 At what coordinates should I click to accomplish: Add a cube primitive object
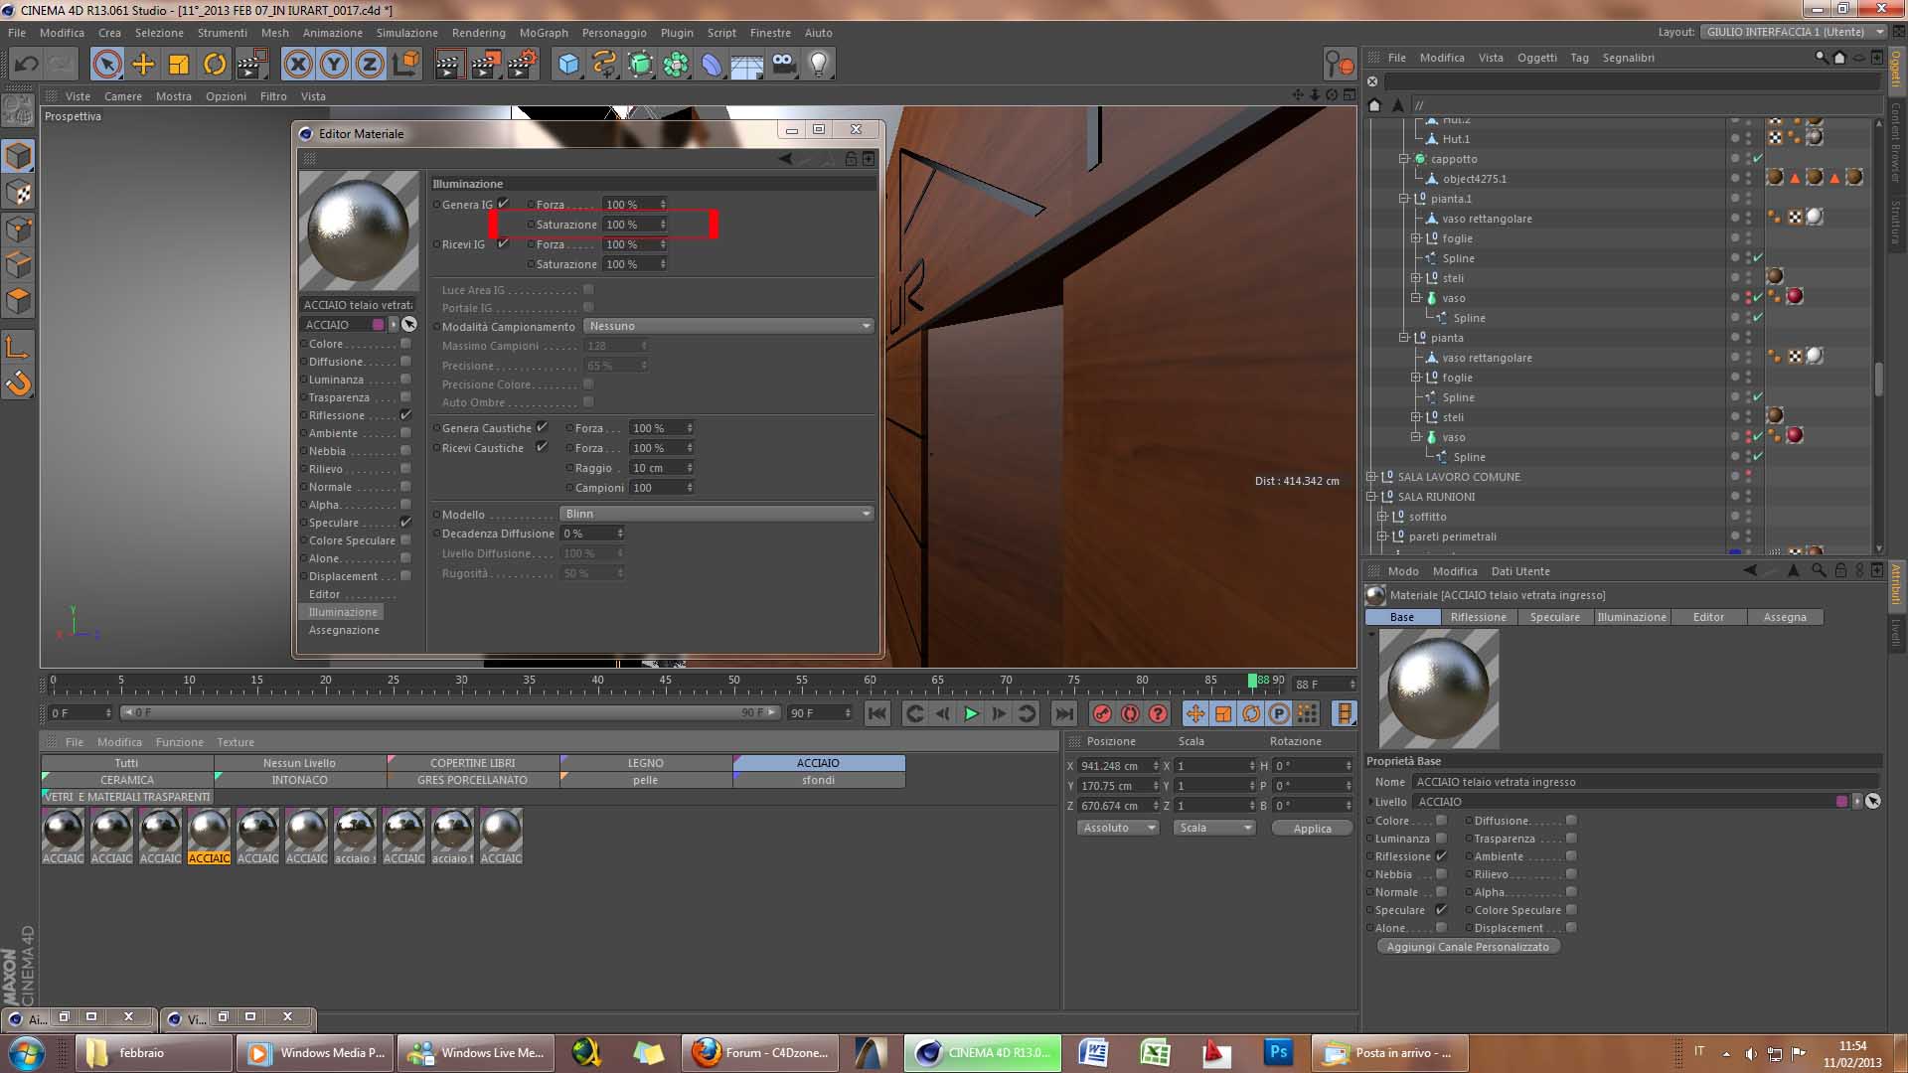tap(568, 65)
